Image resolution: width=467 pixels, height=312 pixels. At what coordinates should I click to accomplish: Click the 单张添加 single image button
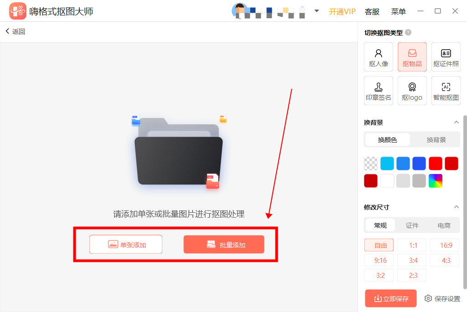pos(126,245)
